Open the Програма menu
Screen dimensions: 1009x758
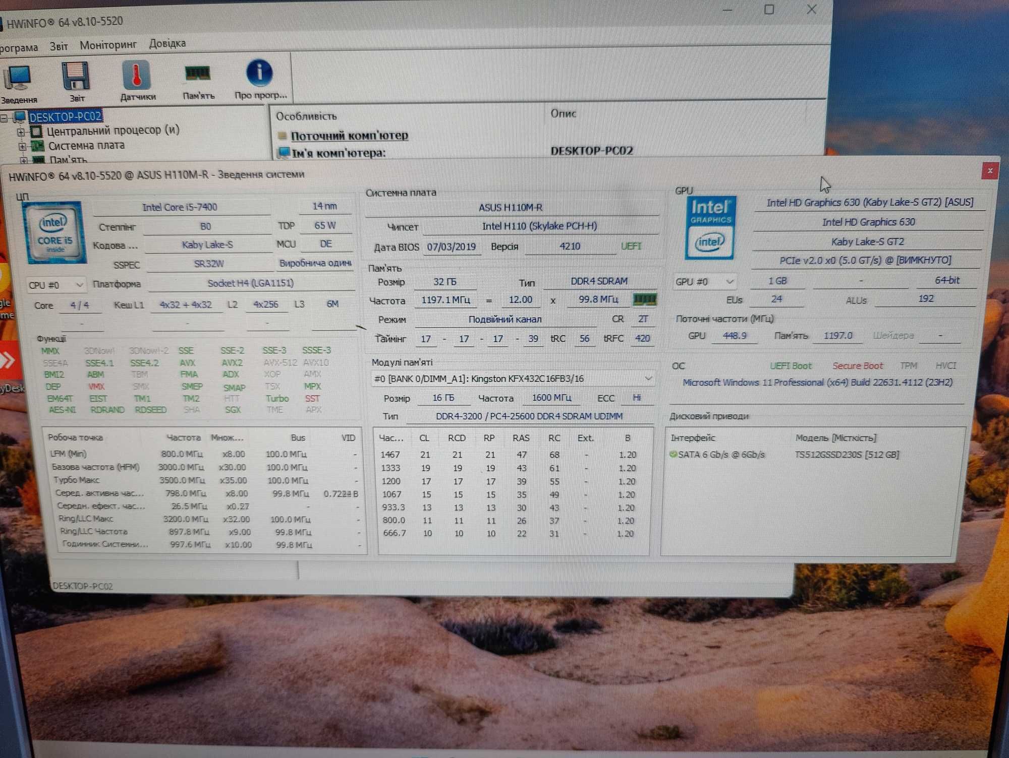tap(19, 48)
